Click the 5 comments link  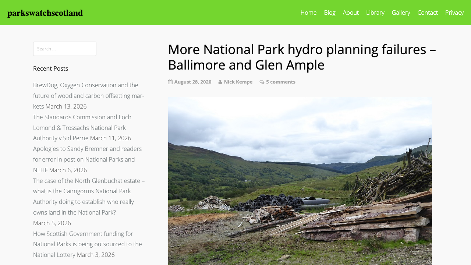[280, 81]
